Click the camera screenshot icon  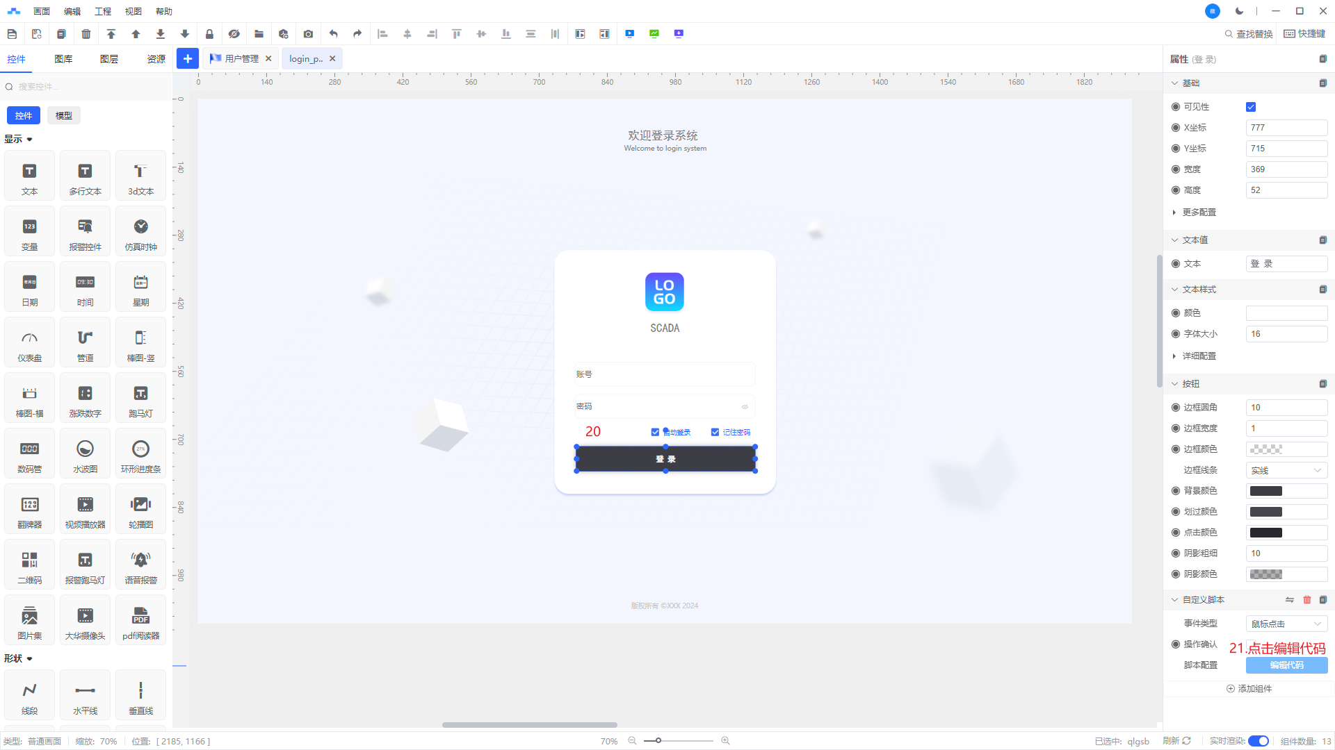(308, 33)
